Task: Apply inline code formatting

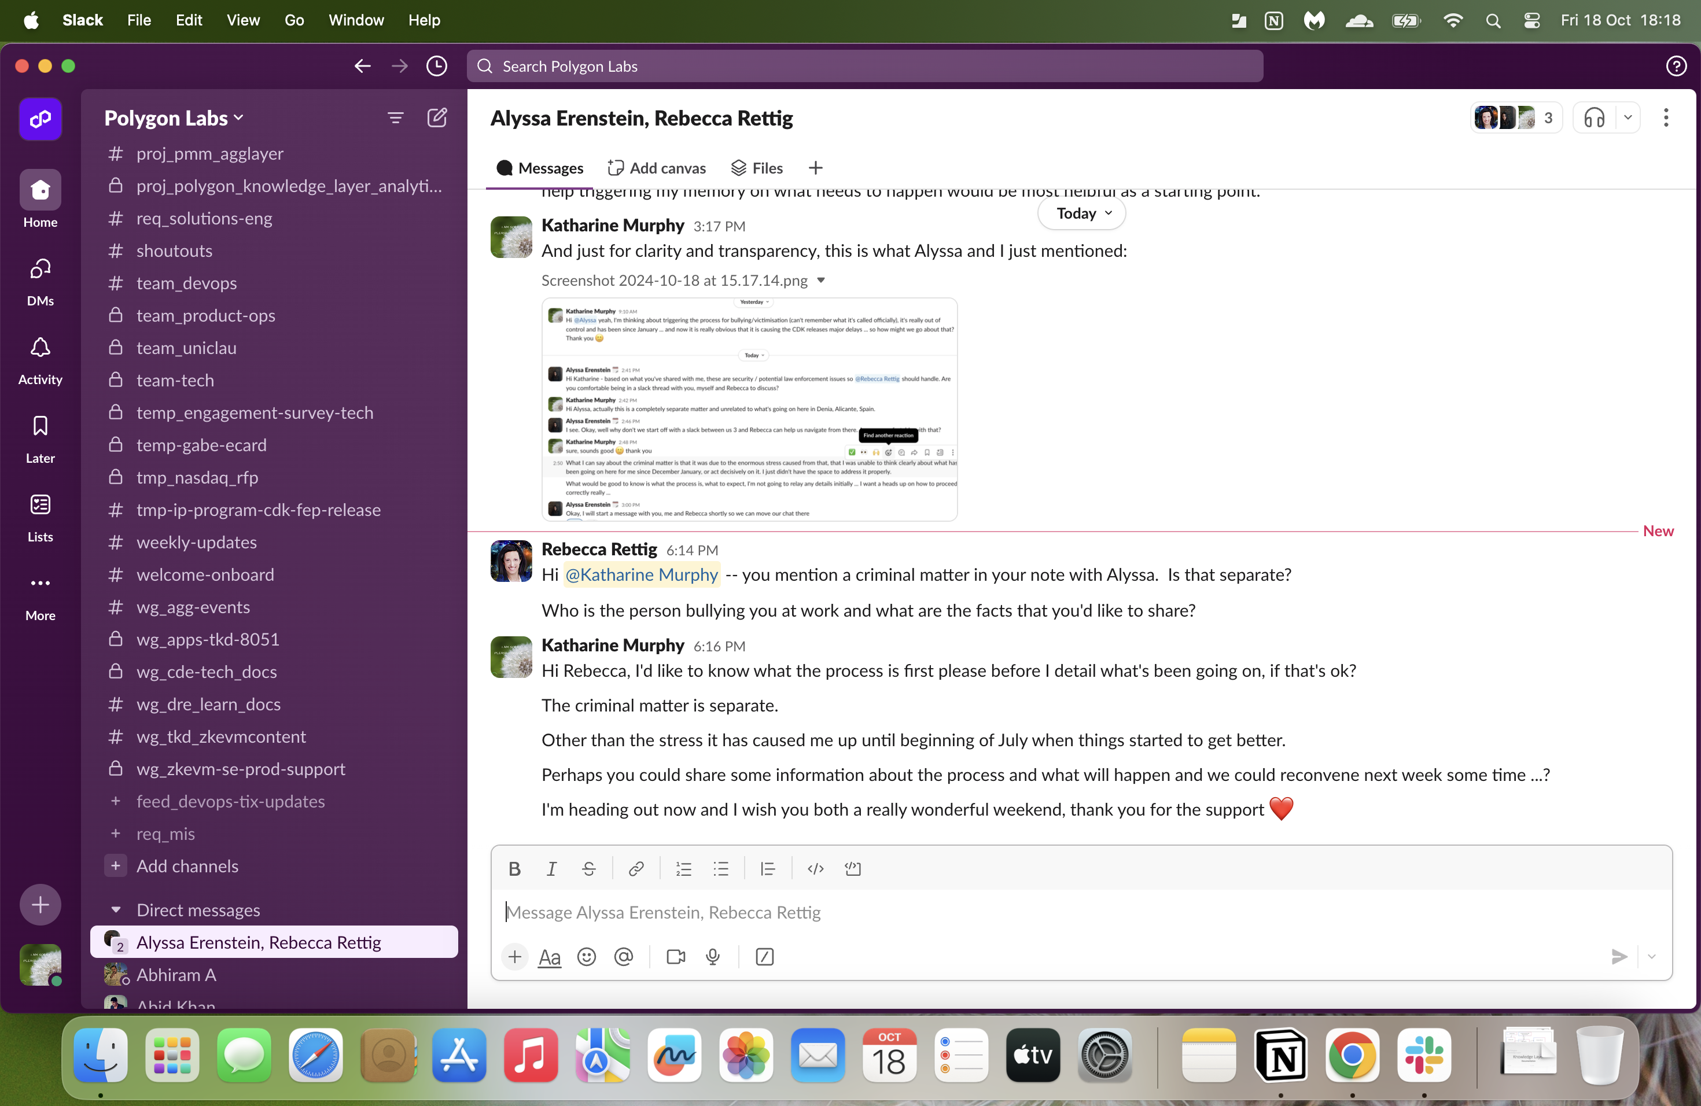Action: tap(815, 868)
